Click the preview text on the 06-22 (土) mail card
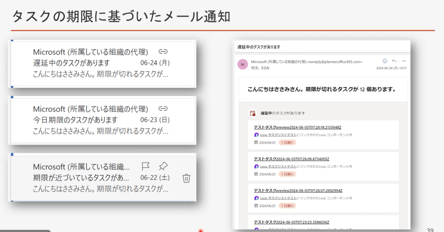444x232 pixels. coord(101,189)
